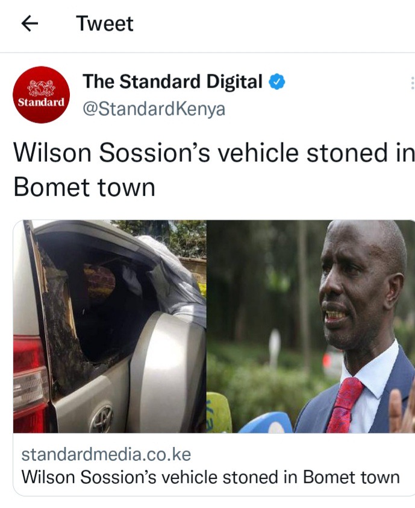Tap the 'Bomet town' line of tweet text
The image size is (415, 508).
pos(84,187)
